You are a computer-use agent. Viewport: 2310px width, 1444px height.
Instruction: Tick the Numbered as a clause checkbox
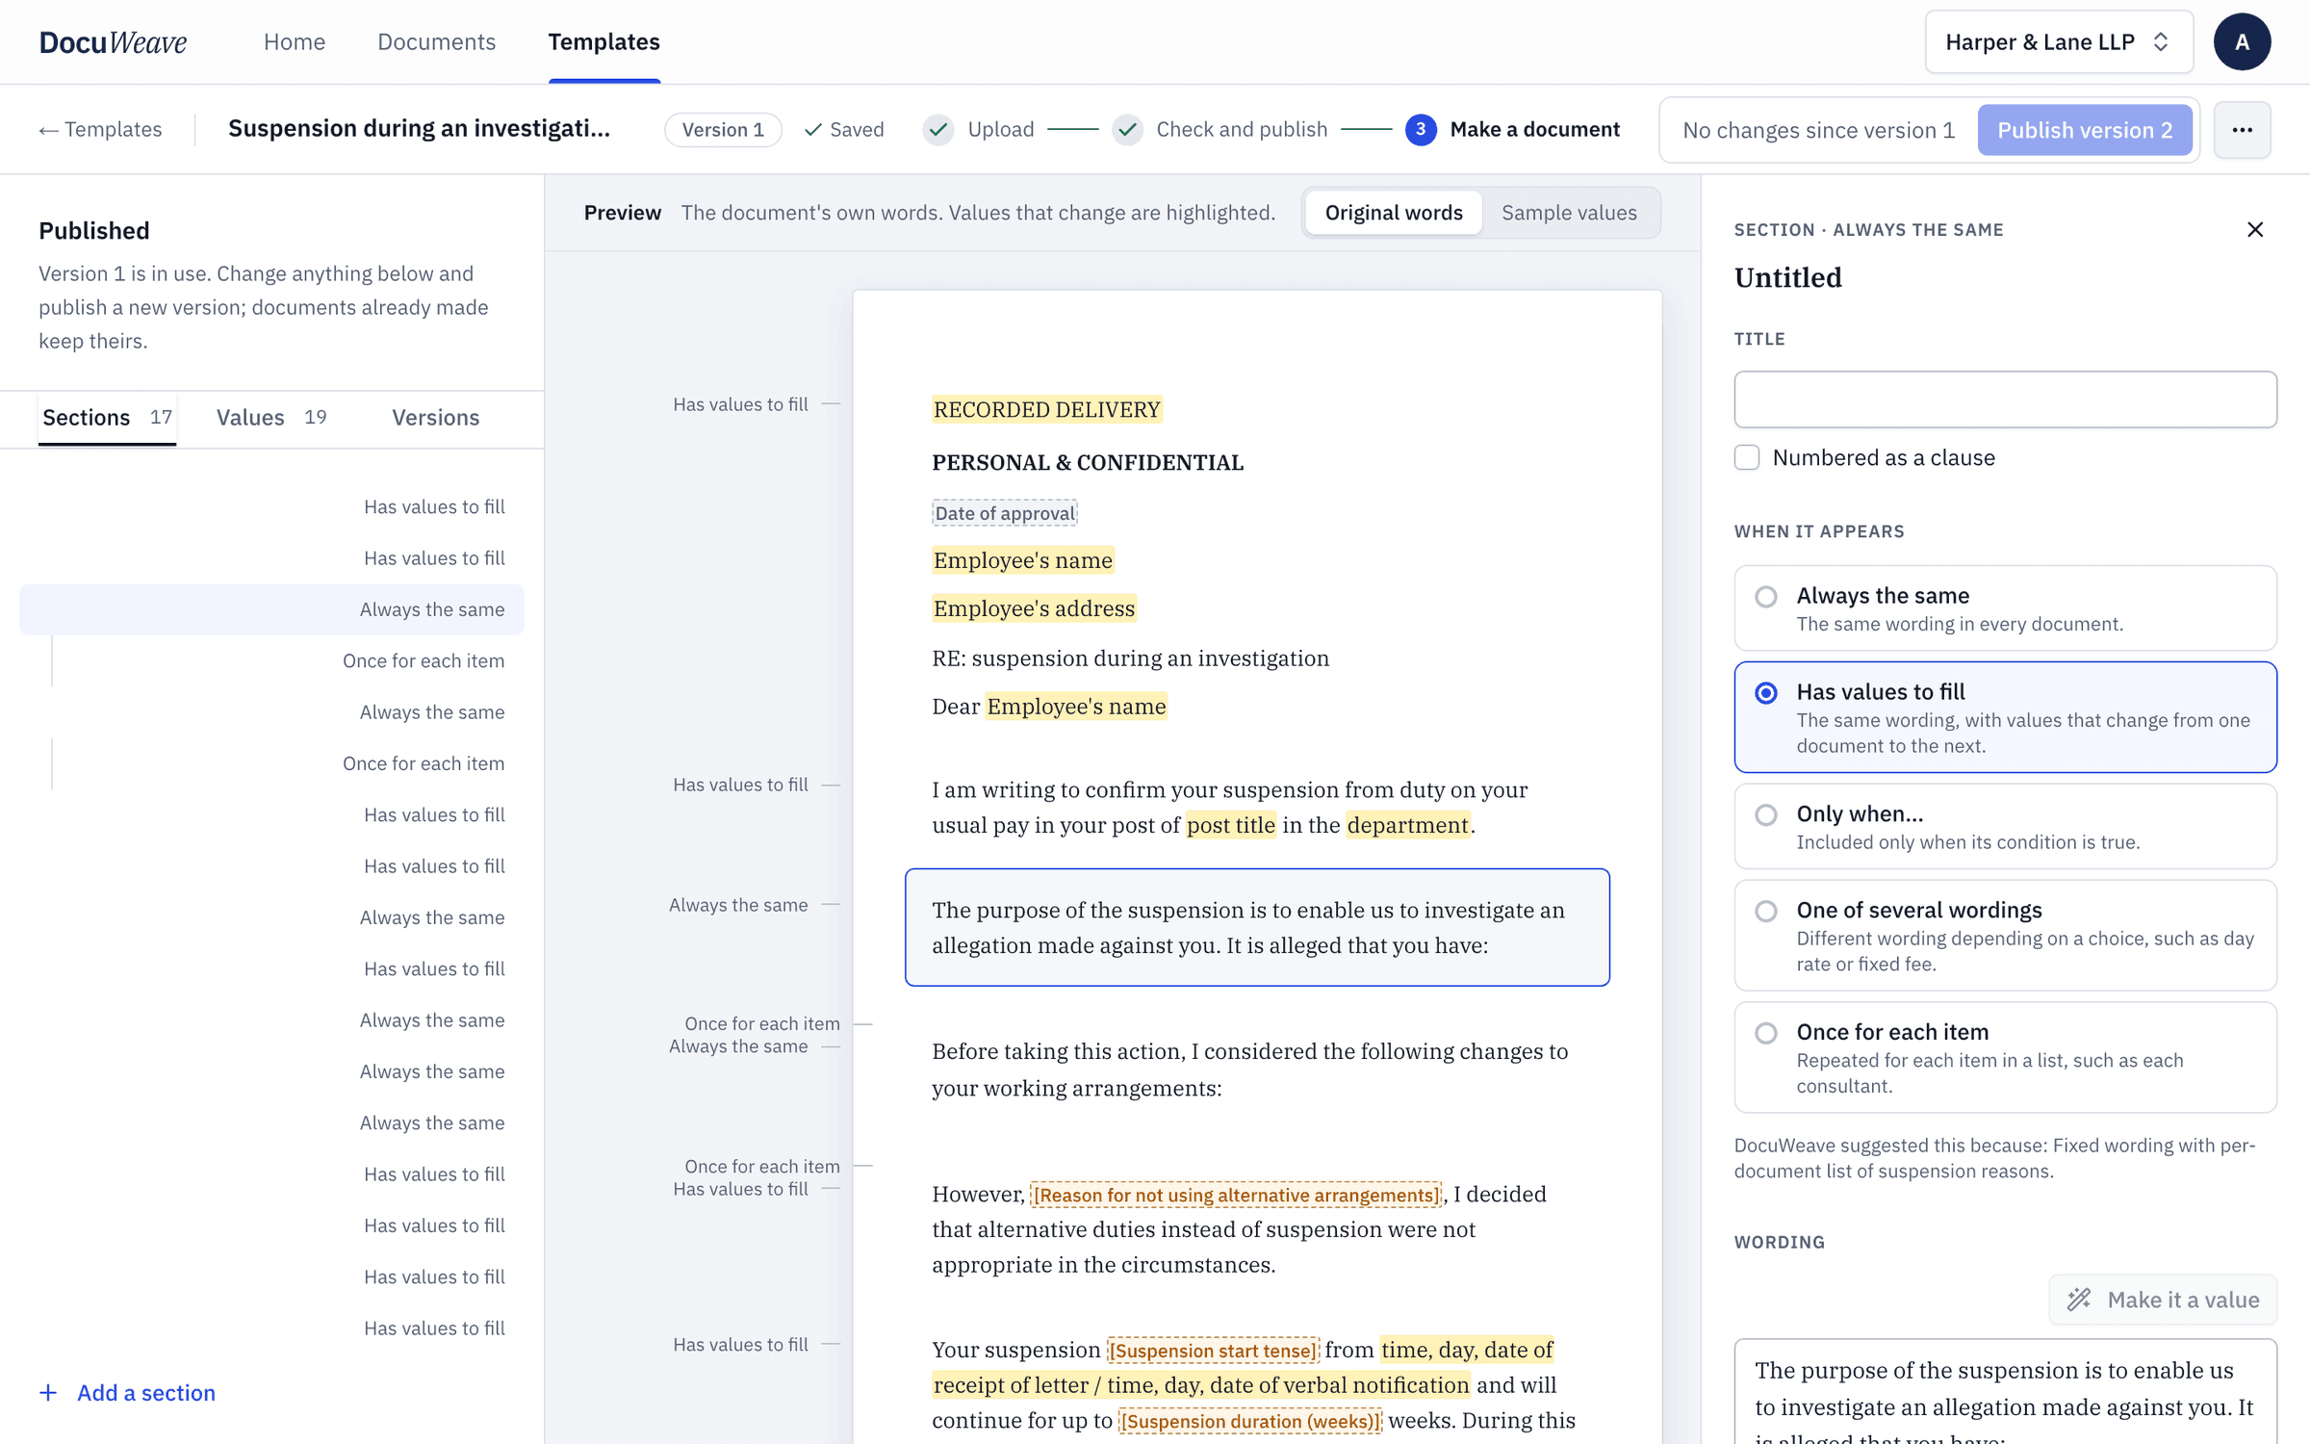1747,457
